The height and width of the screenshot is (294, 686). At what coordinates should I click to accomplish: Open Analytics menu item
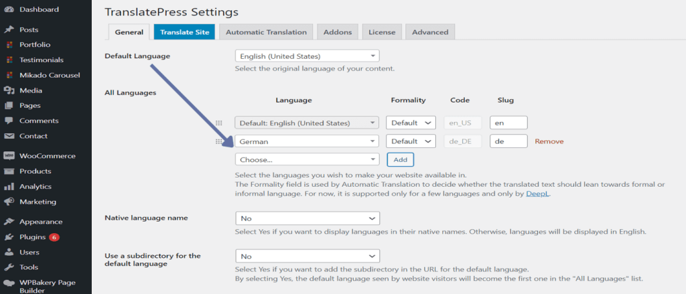click(35, 187)
